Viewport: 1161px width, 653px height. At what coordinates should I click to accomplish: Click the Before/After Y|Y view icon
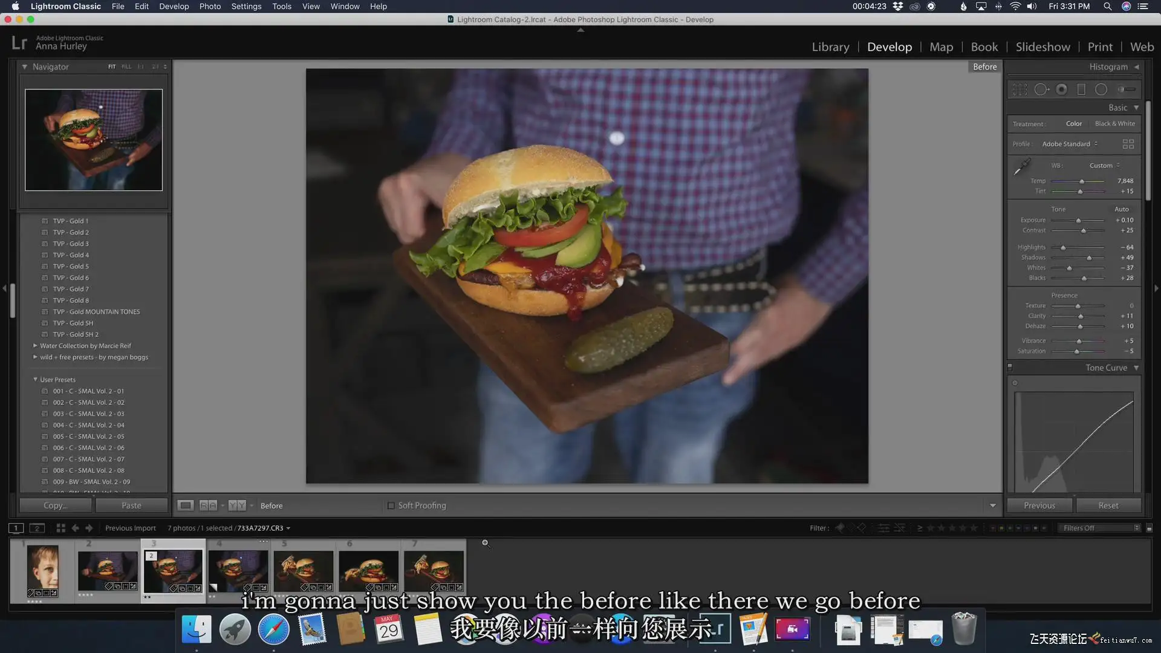237,505
